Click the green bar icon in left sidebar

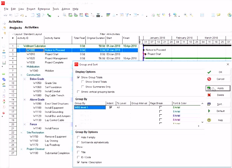(4, 74)
